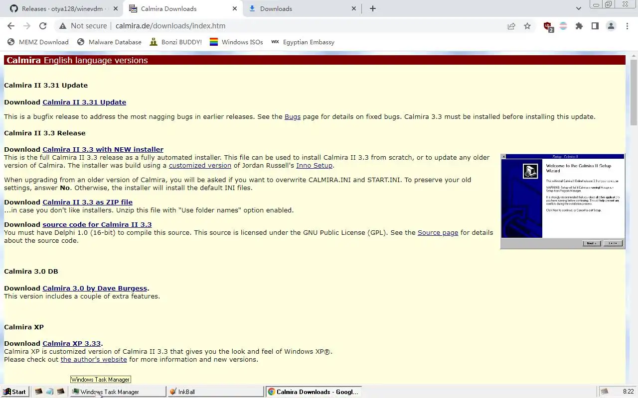Bookmark this page with the star

pyautogui.click(x=527, y=26)
